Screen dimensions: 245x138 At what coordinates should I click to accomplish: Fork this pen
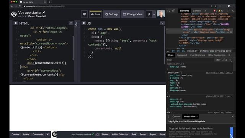(x=134, y=135)
